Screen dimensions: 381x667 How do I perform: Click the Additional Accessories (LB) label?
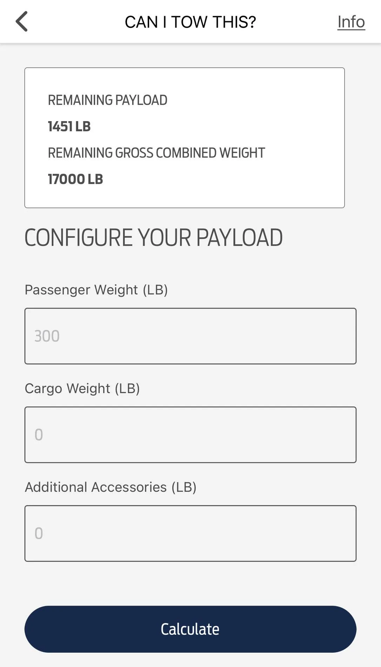pyautogui.click(x=111, y=487)
